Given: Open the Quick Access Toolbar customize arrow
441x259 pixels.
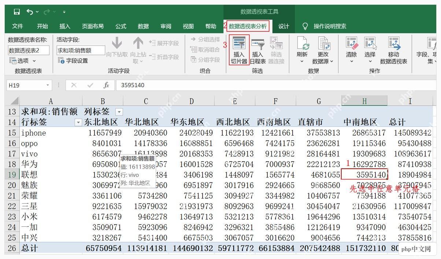Looking at the screenshot, I should [64, 12].
